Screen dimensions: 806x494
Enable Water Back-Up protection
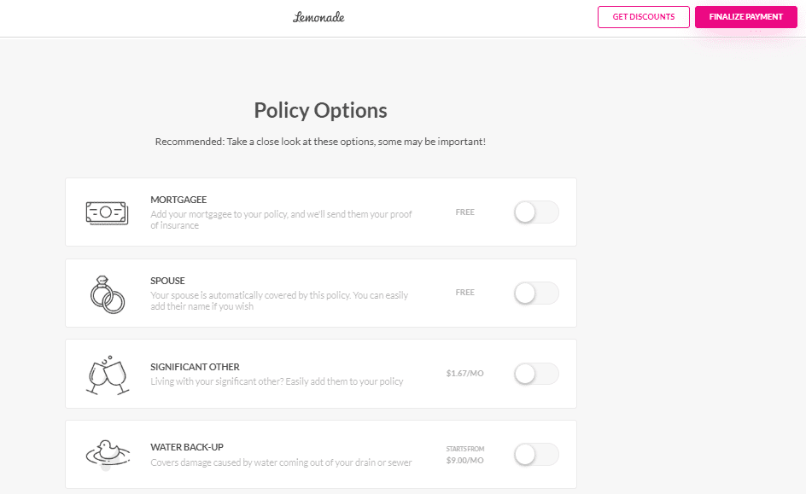[535, 454]
